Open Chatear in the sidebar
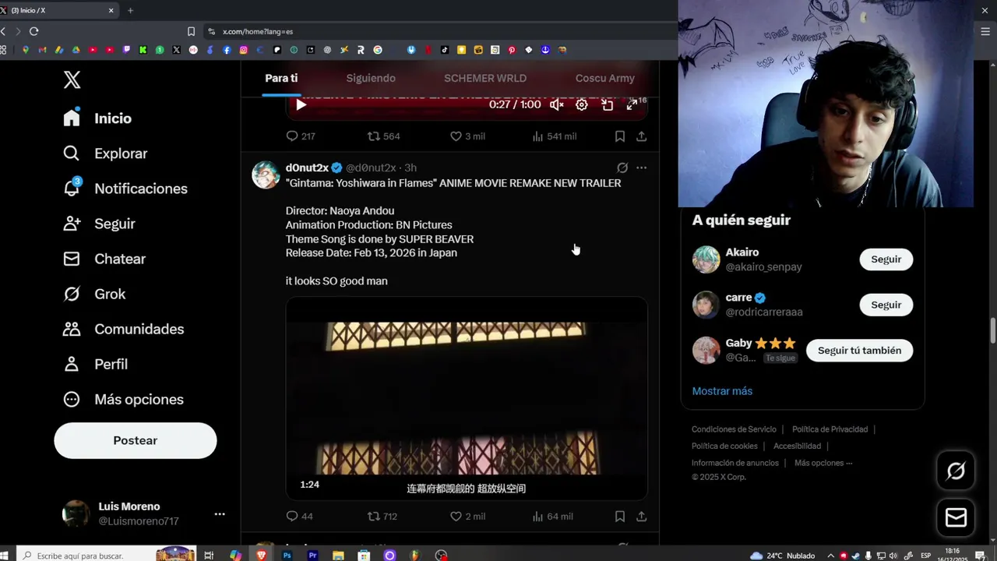 click(104, 259)
